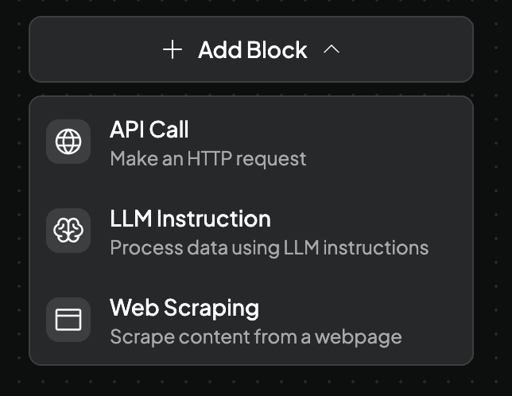Collapse the menu with the upward chevron

point(332,50)
